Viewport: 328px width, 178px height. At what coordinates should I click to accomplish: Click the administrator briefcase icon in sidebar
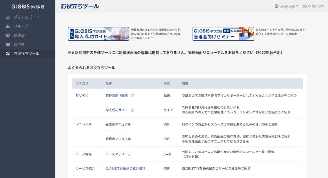click(8, 44)
